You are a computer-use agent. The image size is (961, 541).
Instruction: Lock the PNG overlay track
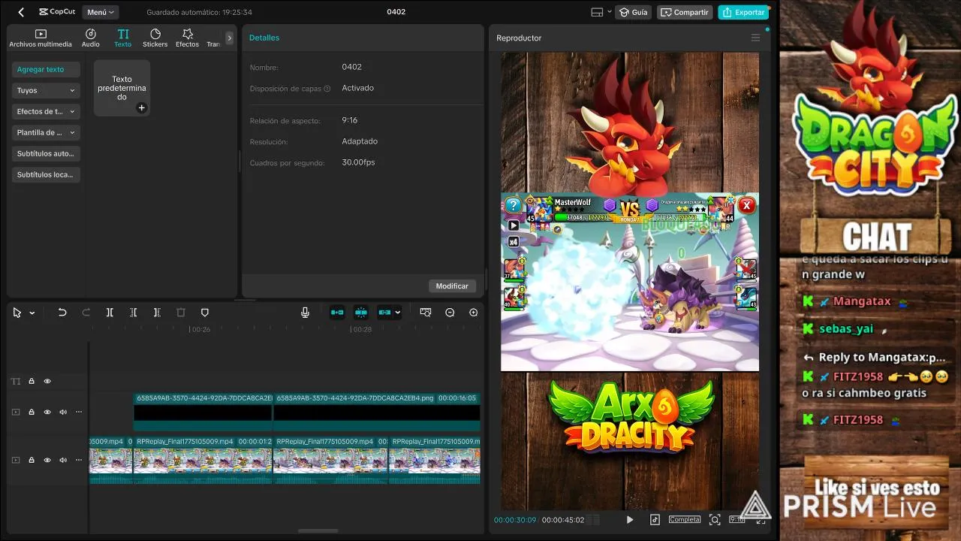coord(32,412)
